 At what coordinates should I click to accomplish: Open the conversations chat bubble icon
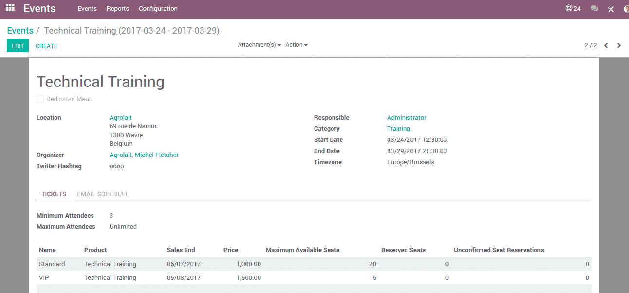tap(594, 8)
